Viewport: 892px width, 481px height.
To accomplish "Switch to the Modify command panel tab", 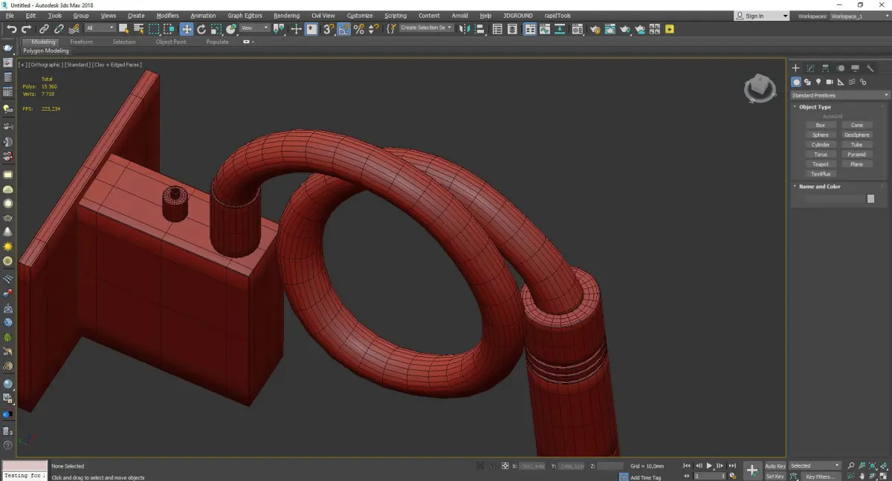I will point(810,68).
